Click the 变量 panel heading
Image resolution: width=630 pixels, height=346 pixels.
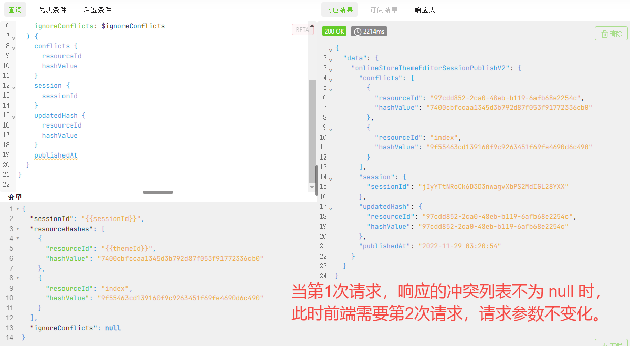click(x=15, y=197)
